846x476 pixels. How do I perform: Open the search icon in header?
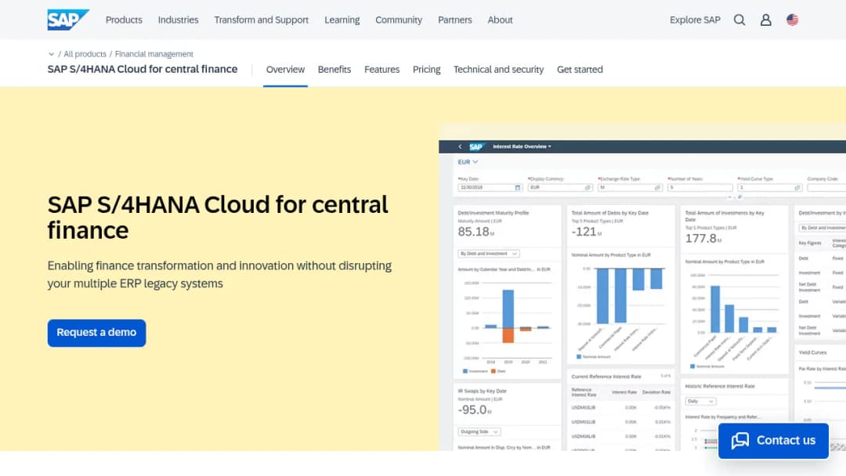pos(739,20)
